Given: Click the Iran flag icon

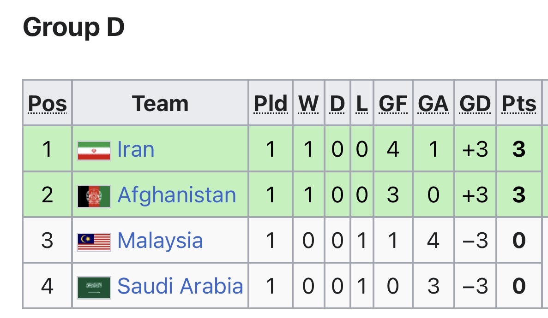Looking at the screenshot, I should coord(94,151).
